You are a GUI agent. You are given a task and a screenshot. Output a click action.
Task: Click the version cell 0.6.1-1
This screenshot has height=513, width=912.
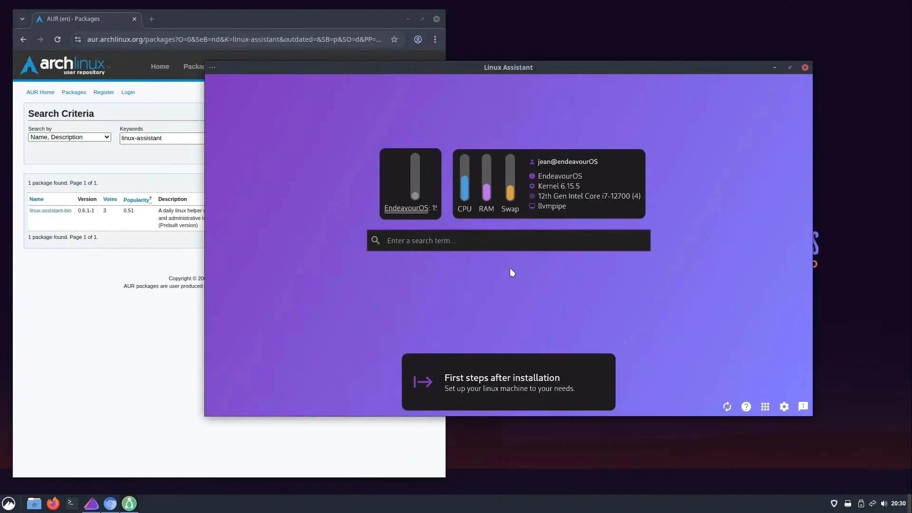(x=86, y=210)
